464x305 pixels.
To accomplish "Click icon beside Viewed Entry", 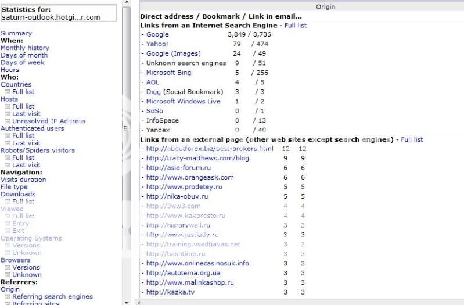I will tap(8, 224).
